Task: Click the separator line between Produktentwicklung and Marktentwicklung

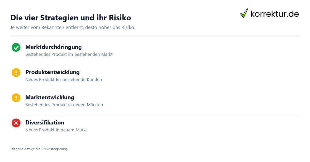Action: 155,90
